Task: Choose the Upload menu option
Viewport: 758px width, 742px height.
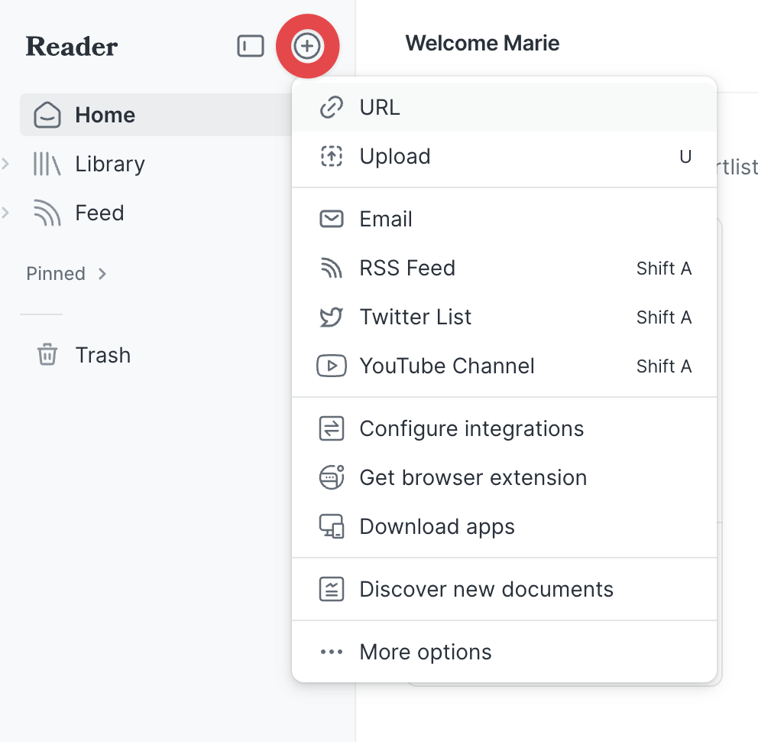Action: (x=395, y=156)
